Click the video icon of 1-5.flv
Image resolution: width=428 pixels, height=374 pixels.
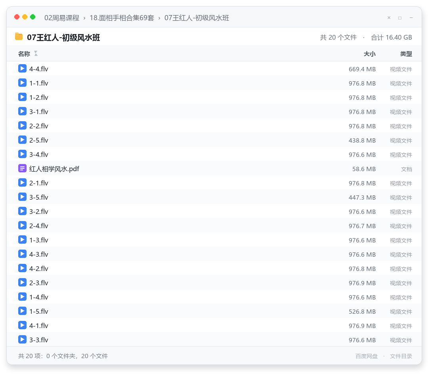(x=22, y=311)
